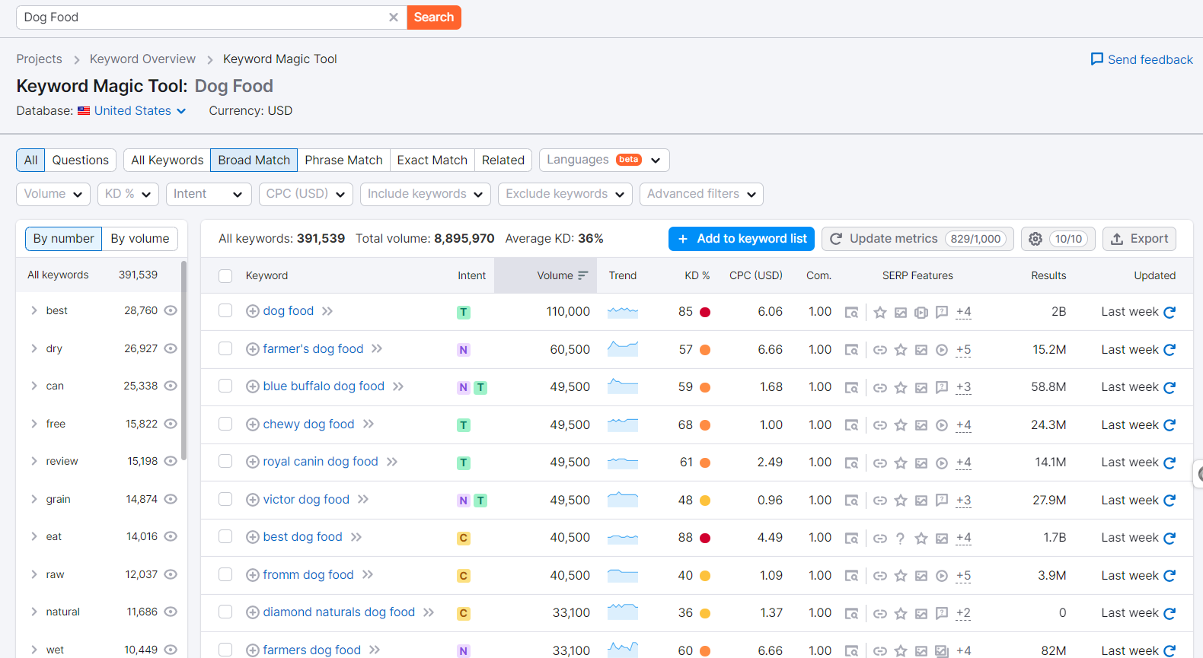This screenshot has width=1203, height=658.
Task: Refresh metrics for best dog food row
Action: click(x=1169, y=538)
